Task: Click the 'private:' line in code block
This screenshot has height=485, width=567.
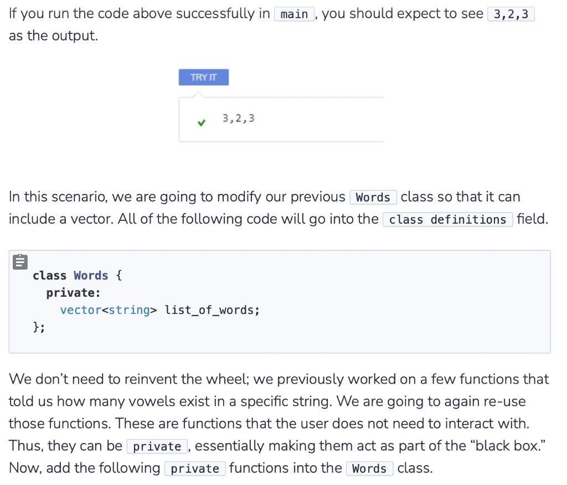Action: (73, 293)
